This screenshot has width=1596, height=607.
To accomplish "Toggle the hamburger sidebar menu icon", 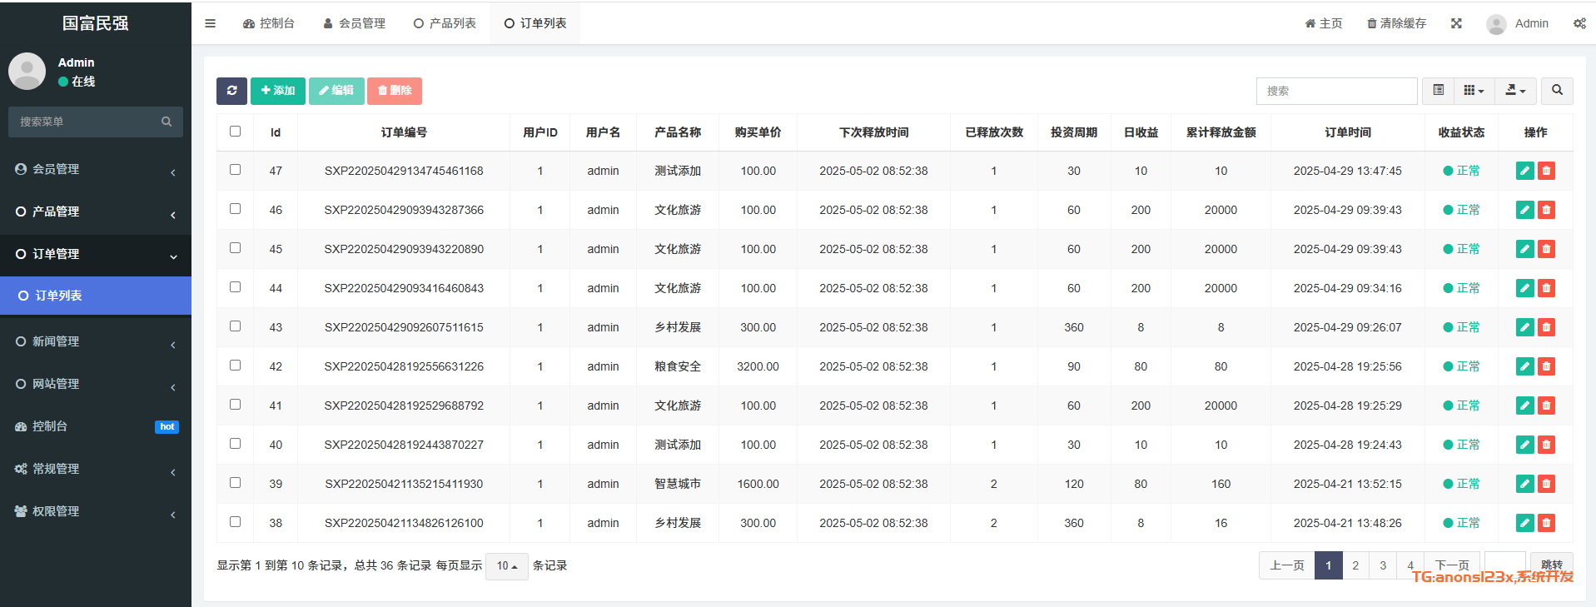I will (210, 23).
